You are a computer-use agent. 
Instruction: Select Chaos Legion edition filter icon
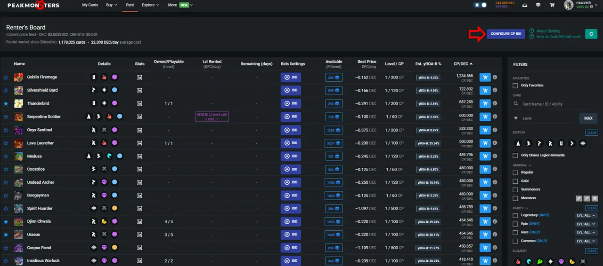583,143
